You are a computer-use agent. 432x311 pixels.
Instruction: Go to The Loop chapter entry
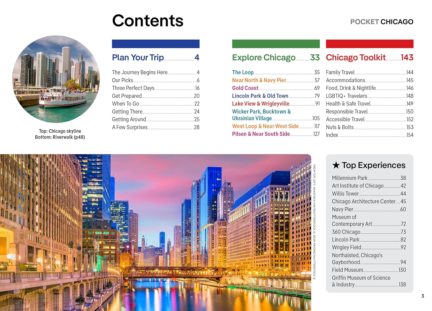coord(243,72)
